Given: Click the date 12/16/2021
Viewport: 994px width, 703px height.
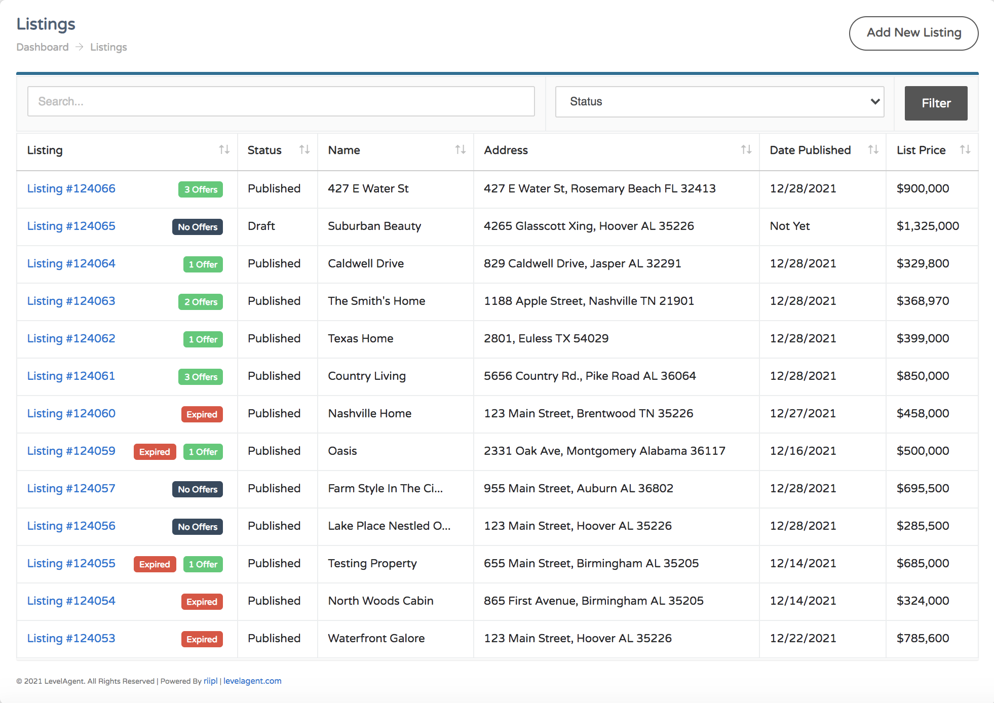Looking at the screenshot, I should click(x=803, y=451).
